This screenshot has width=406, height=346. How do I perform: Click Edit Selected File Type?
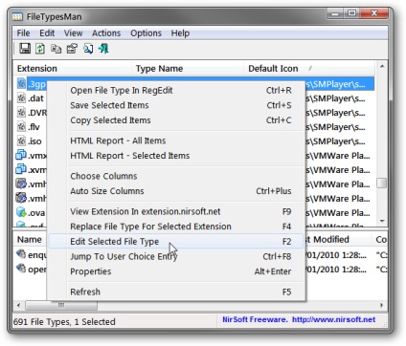pyautogui.click(x=176, y=242)
